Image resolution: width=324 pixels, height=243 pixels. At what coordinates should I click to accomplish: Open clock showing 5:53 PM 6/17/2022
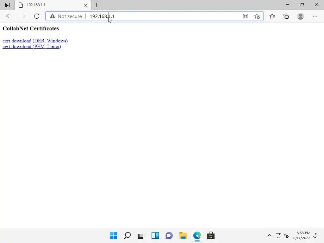click(302, 235)
